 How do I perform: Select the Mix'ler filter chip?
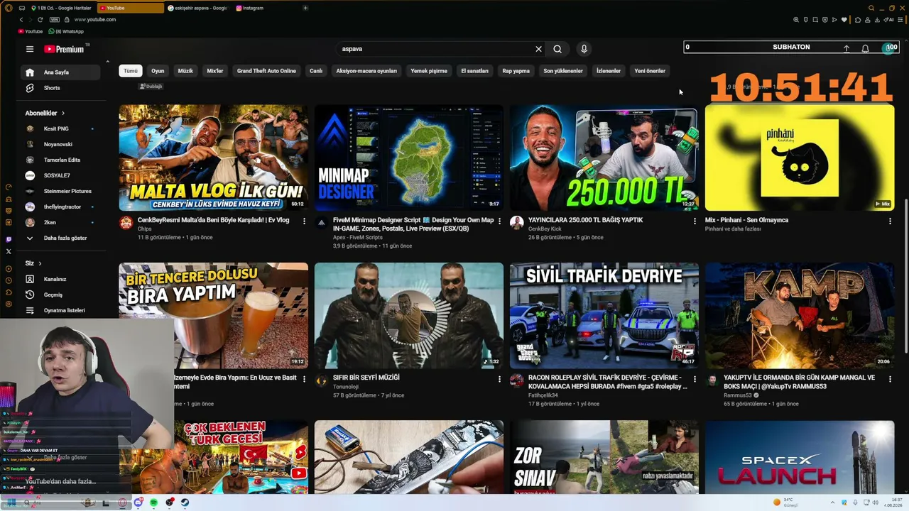215,71
